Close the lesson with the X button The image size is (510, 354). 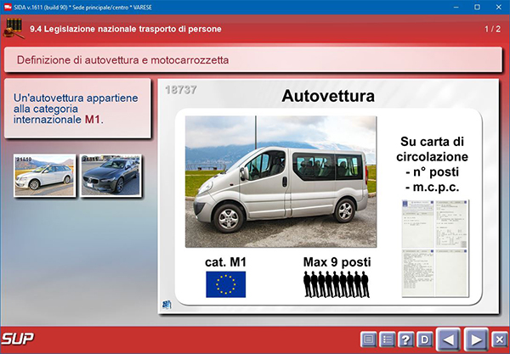(x=500, y=340)
